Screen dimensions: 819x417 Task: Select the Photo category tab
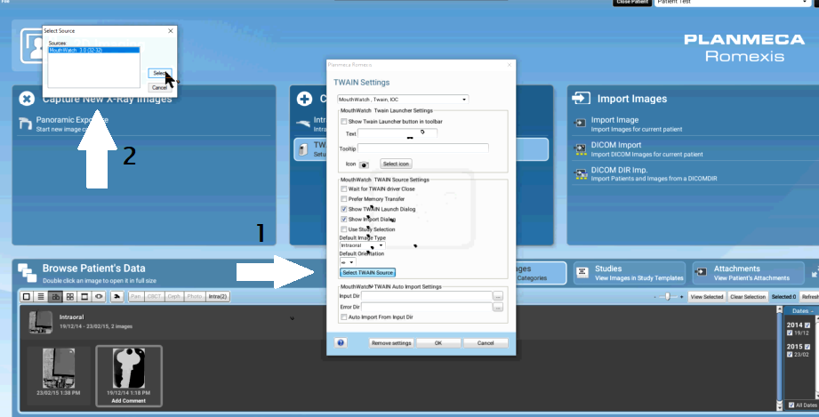195,297
